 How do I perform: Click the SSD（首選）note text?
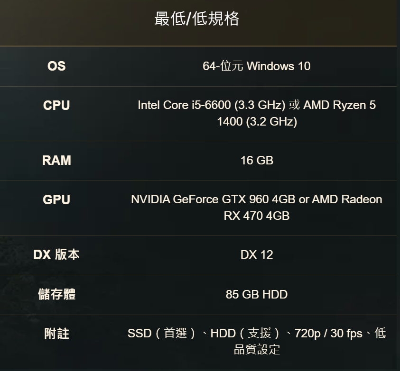(x=162, y=333)
